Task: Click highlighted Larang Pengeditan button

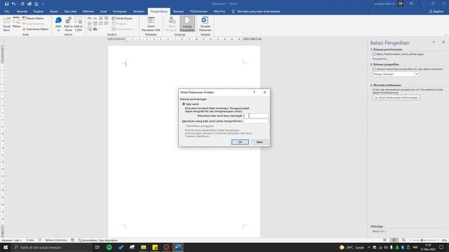Action: [187, 24]
